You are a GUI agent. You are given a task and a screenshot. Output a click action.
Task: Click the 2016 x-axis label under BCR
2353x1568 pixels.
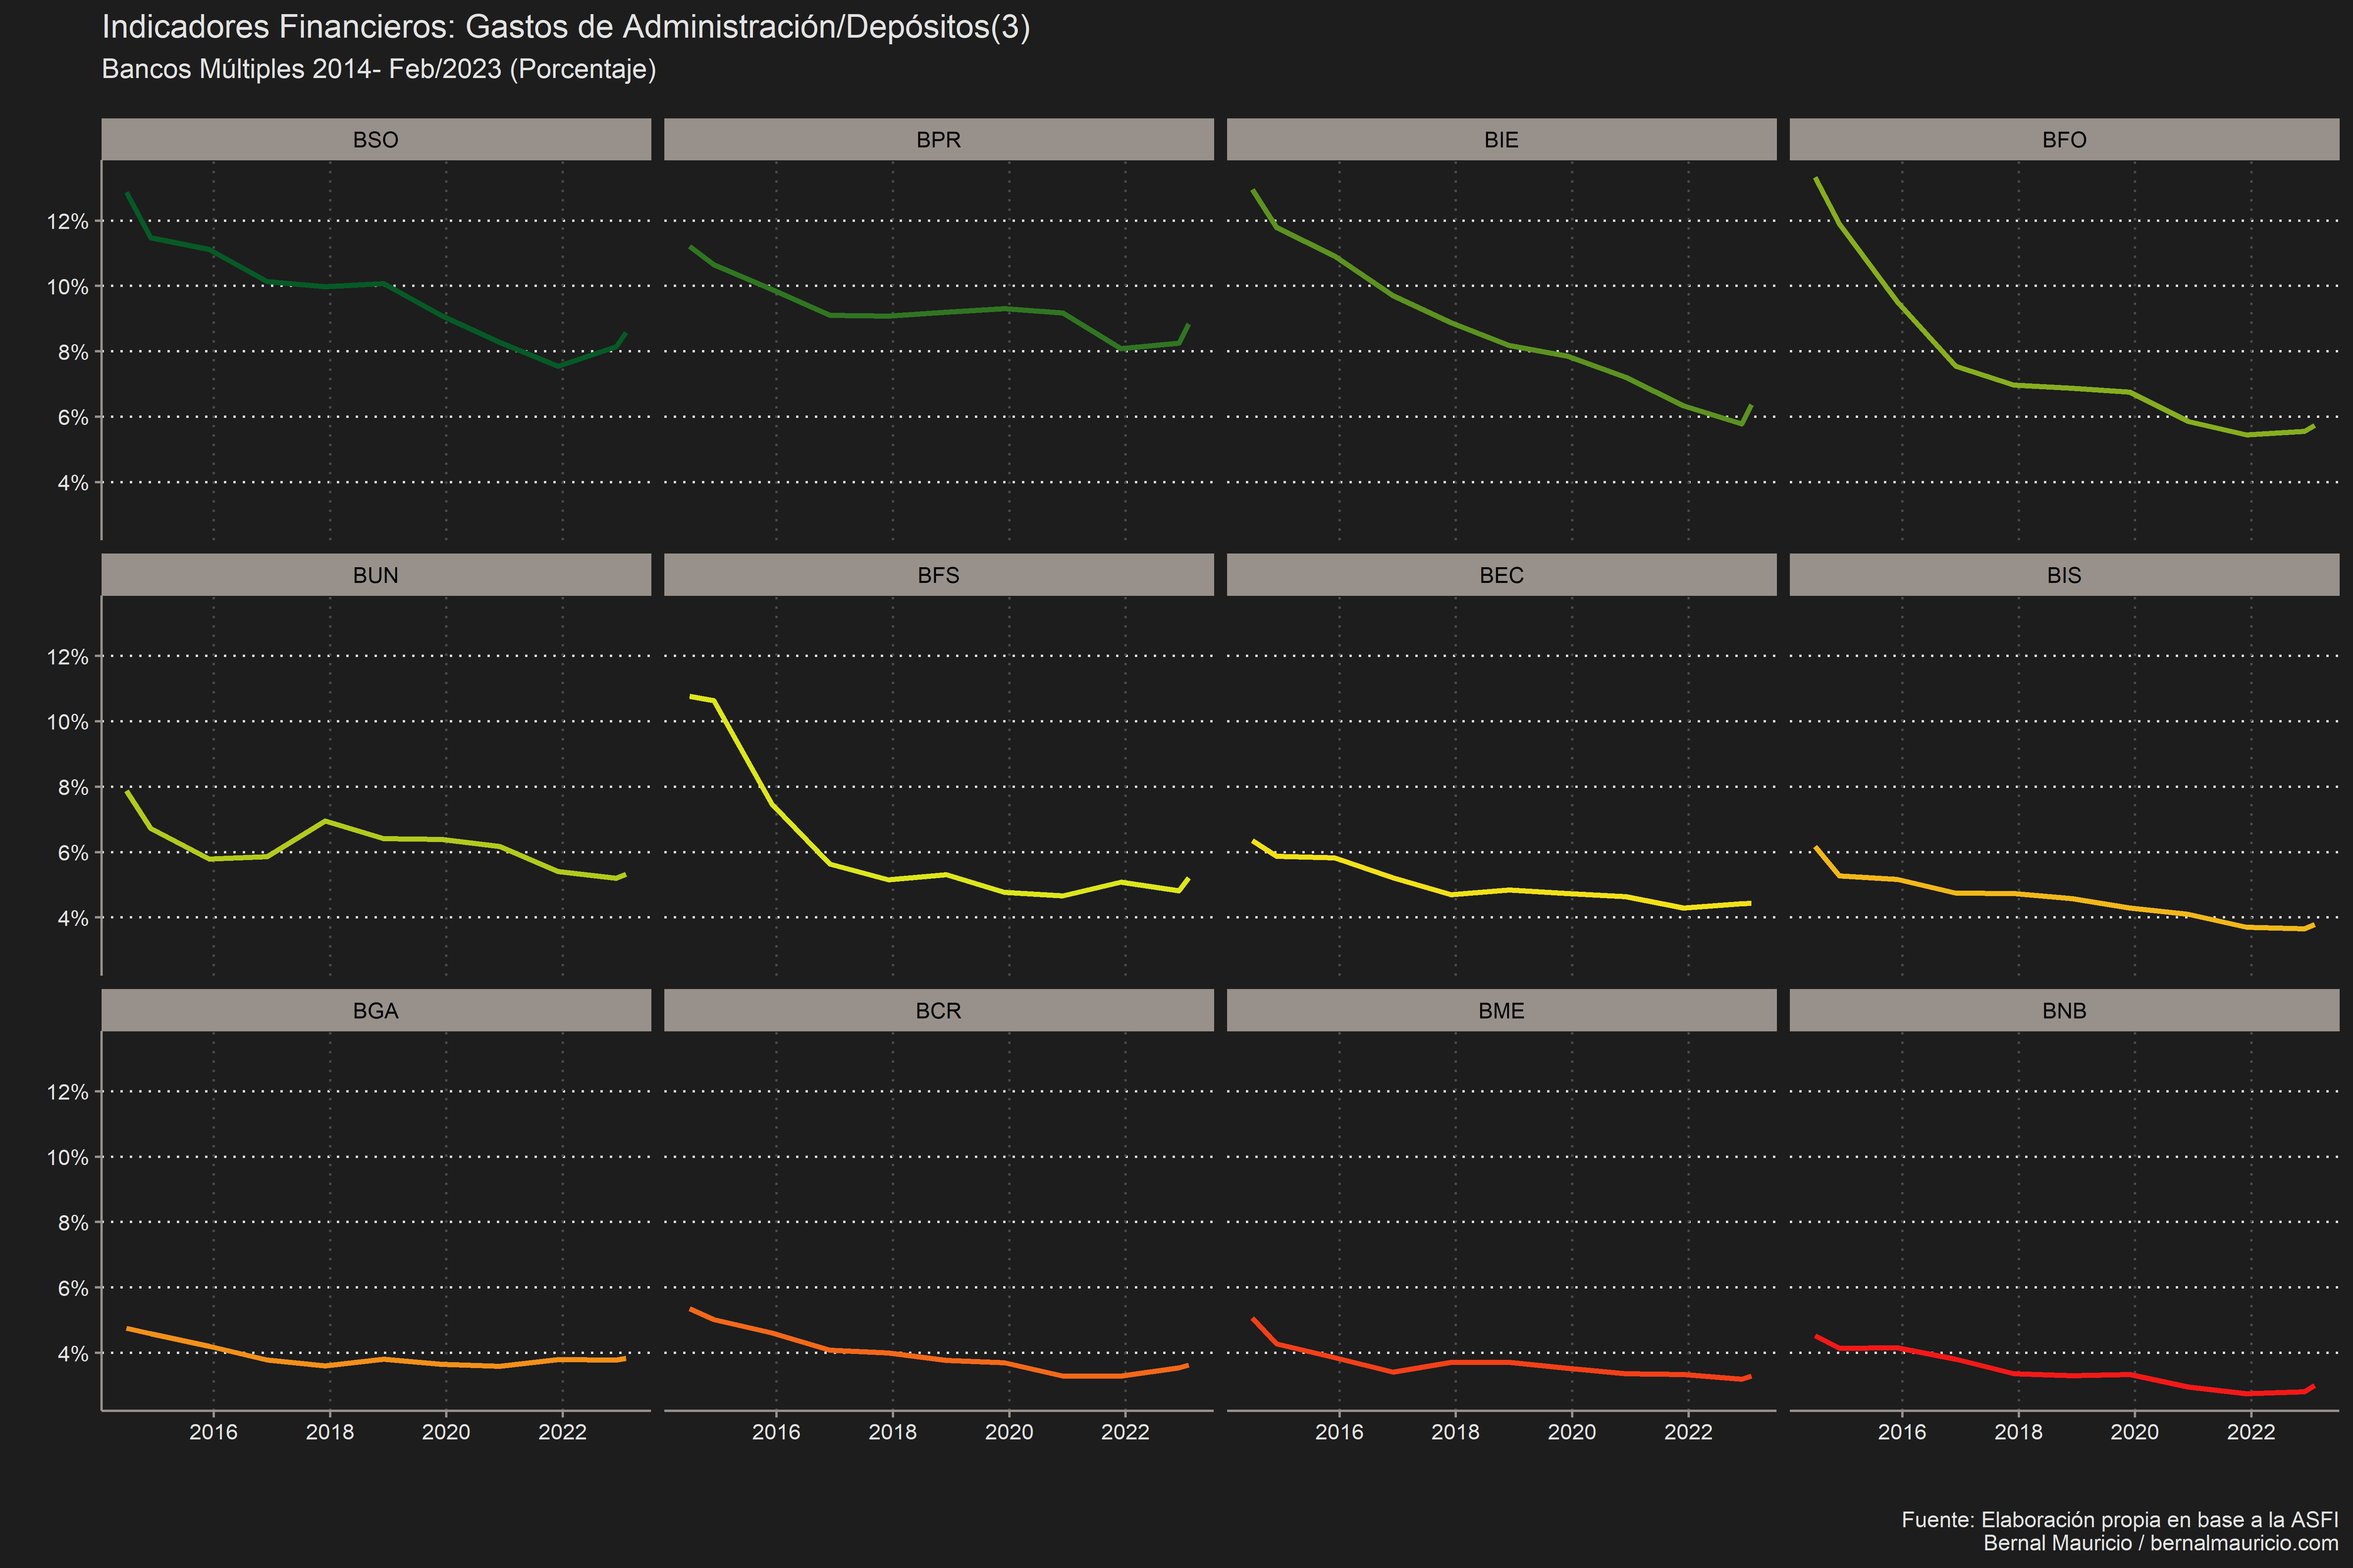[776, 1432]
